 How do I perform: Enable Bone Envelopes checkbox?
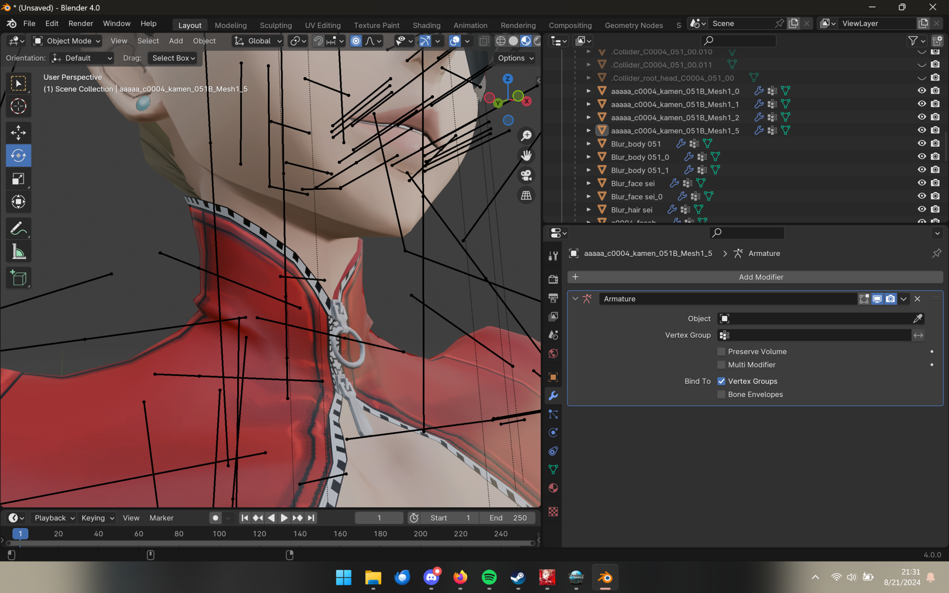[721, 394]
